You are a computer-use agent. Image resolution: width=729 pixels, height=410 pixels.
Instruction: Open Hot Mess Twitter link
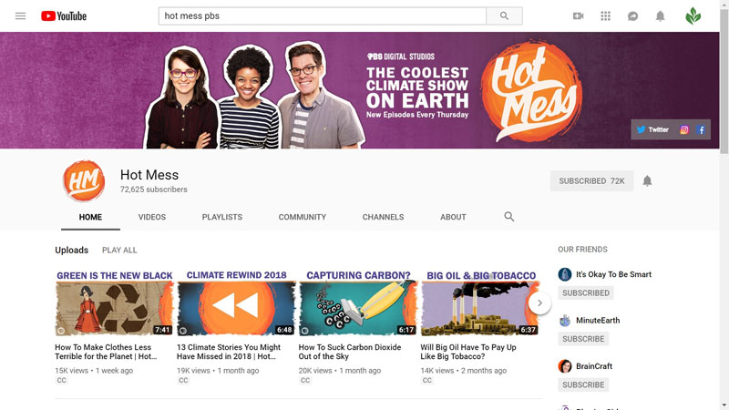click(x=652, y=129)
